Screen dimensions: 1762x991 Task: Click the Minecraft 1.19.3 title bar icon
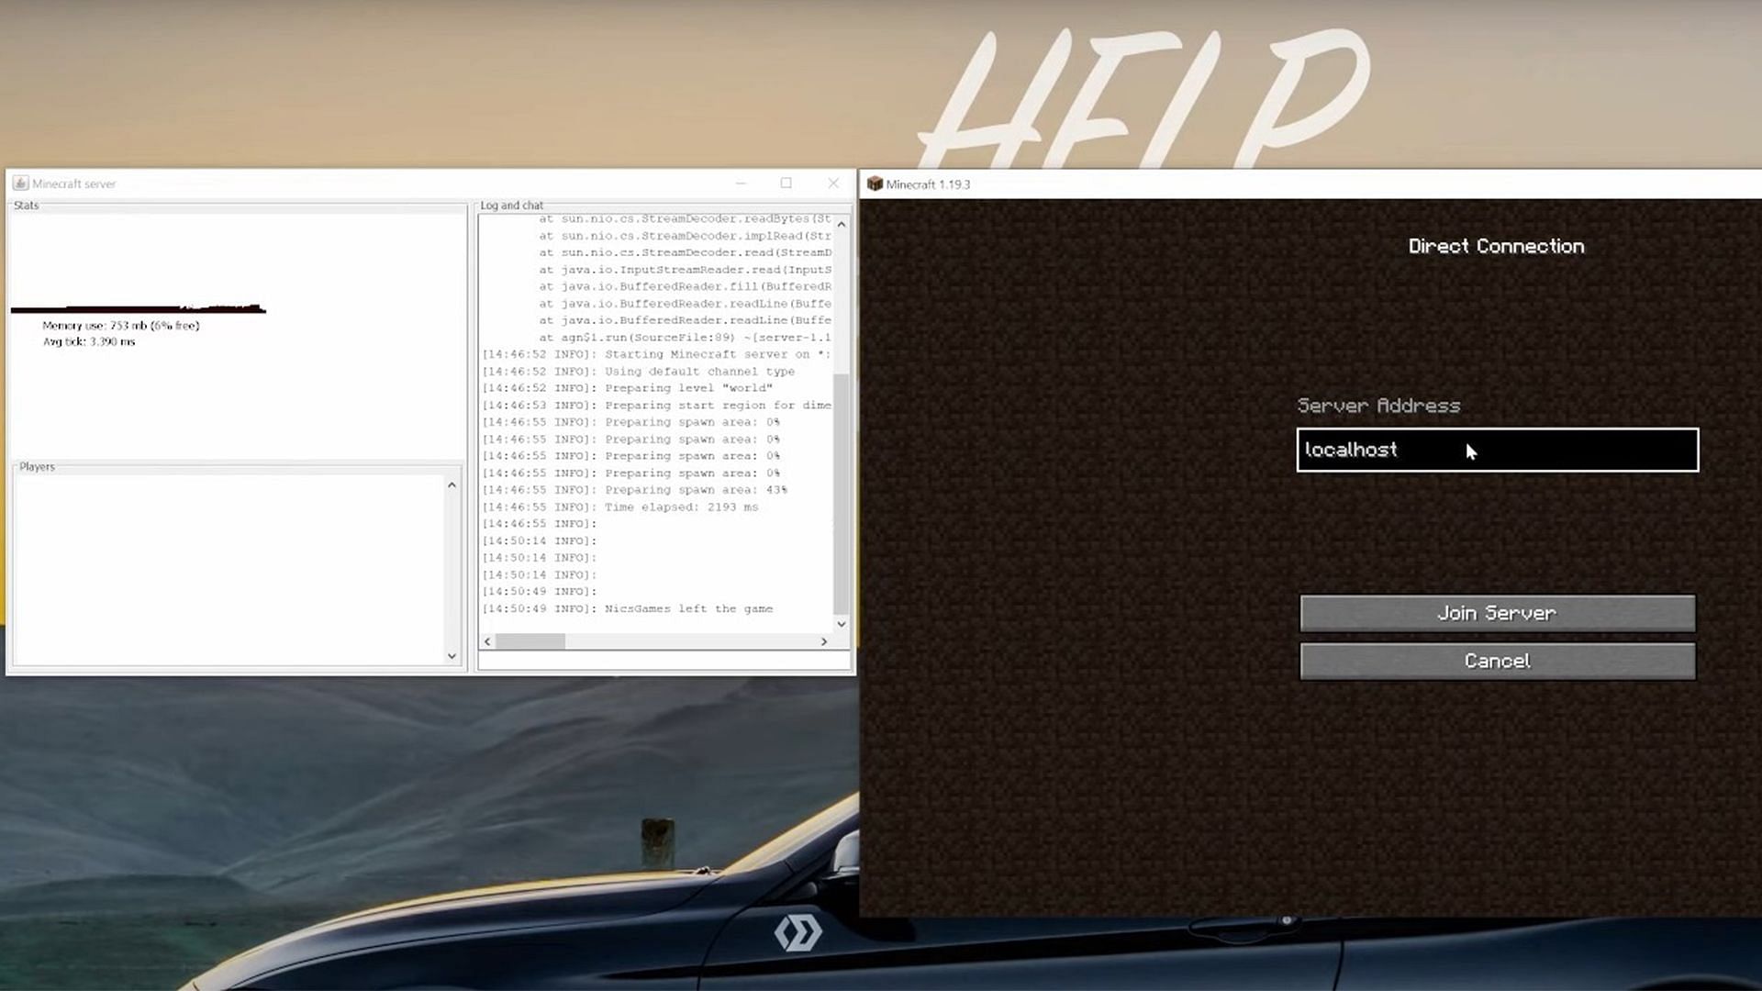(x=874, y=184)
